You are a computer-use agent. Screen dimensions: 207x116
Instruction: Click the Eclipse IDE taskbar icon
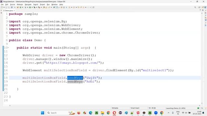(120, 113)
